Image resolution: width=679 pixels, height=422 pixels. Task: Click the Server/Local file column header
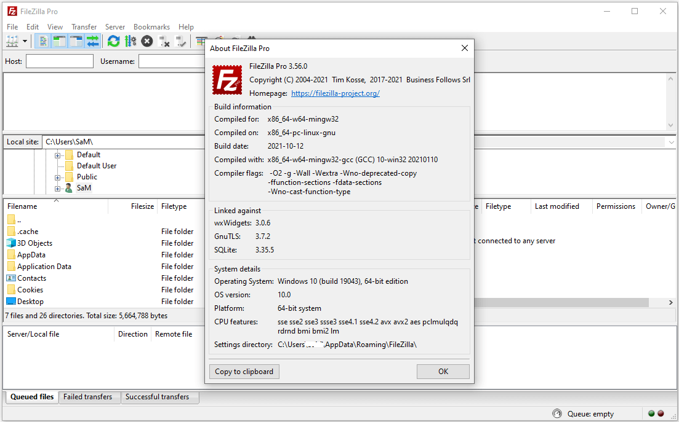coord(59,334)
